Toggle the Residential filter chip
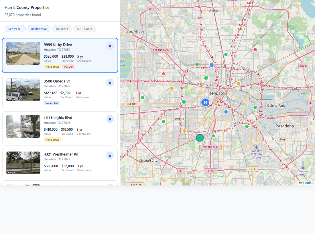The width and height of the screenshot is (315, 234). tap(39, 29)
